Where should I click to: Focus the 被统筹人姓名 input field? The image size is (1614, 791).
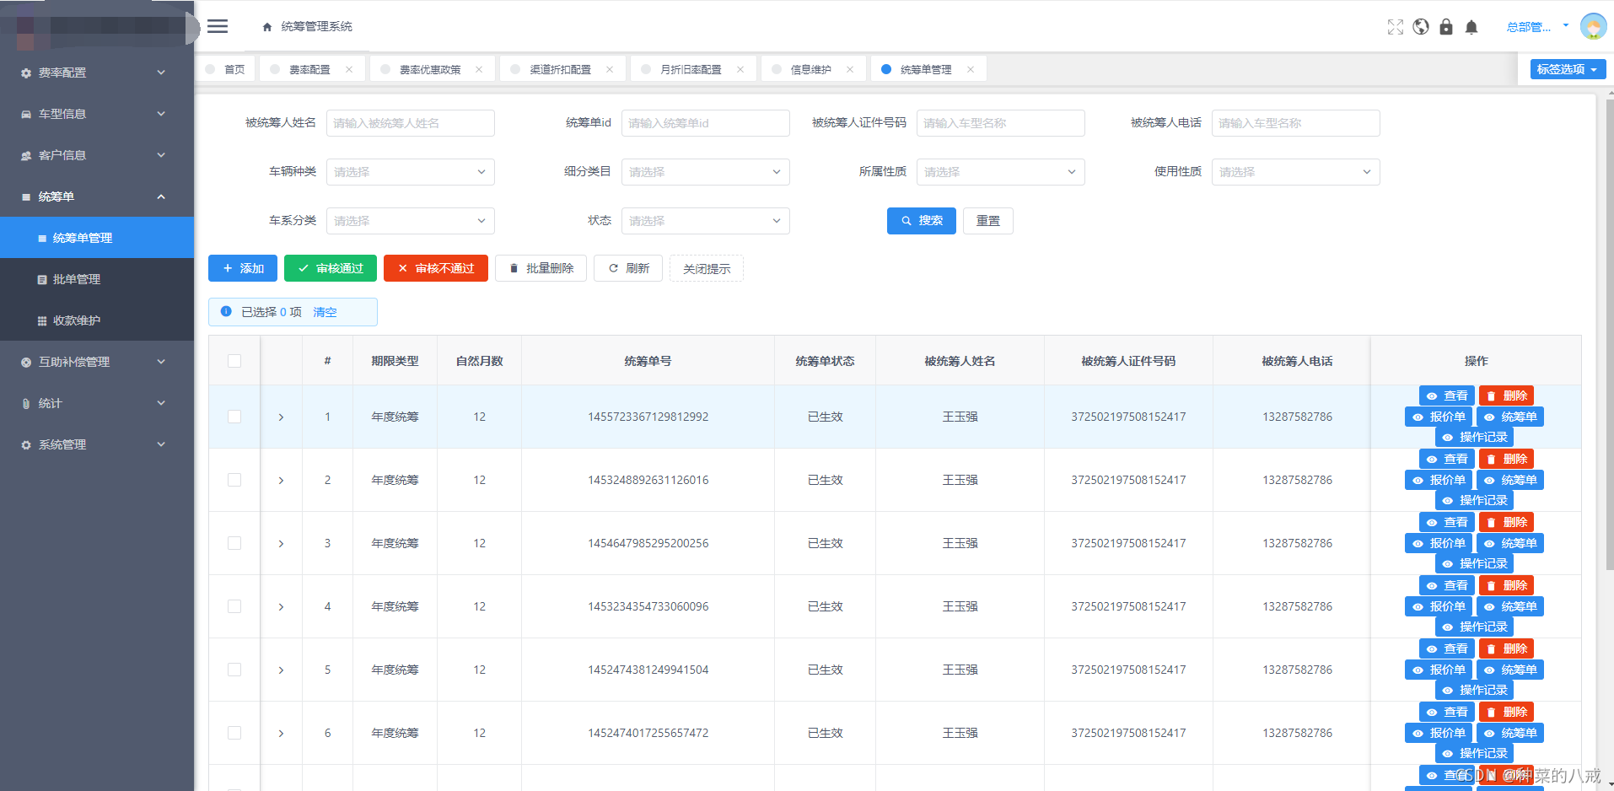[411, 123]
